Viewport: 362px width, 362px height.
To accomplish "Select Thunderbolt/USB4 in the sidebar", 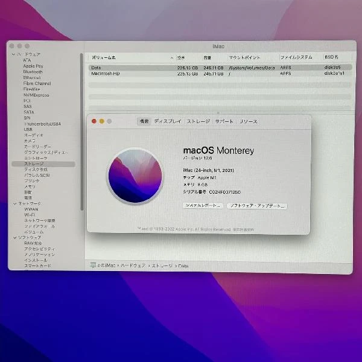I will coord(42,124).
